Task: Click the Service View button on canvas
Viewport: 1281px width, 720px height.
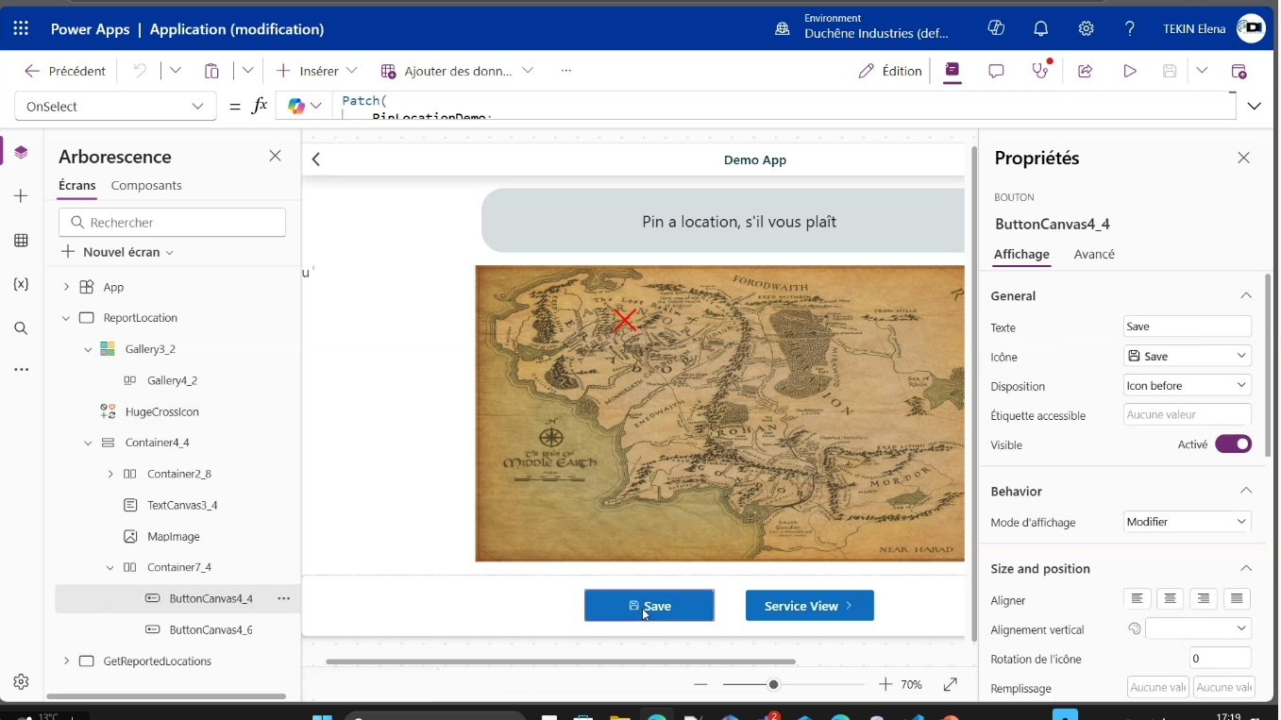Action: pos(809,606)
